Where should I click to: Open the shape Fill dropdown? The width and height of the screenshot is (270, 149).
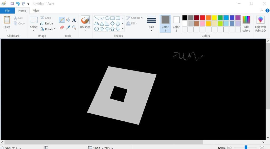click(x=132, y=23)
